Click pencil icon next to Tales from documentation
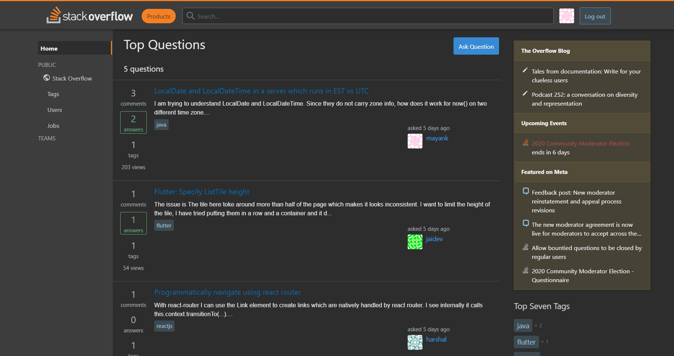 click(525, 70)
